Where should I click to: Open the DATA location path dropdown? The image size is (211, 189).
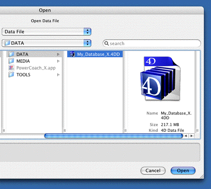[x=47, y=43]
